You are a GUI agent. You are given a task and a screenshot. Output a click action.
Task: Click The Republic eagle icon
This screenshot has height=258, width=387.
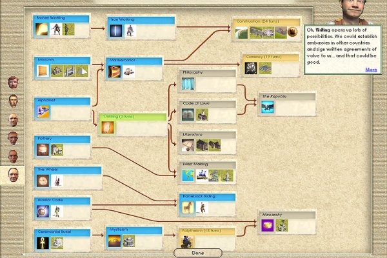(x=268, y=107)
